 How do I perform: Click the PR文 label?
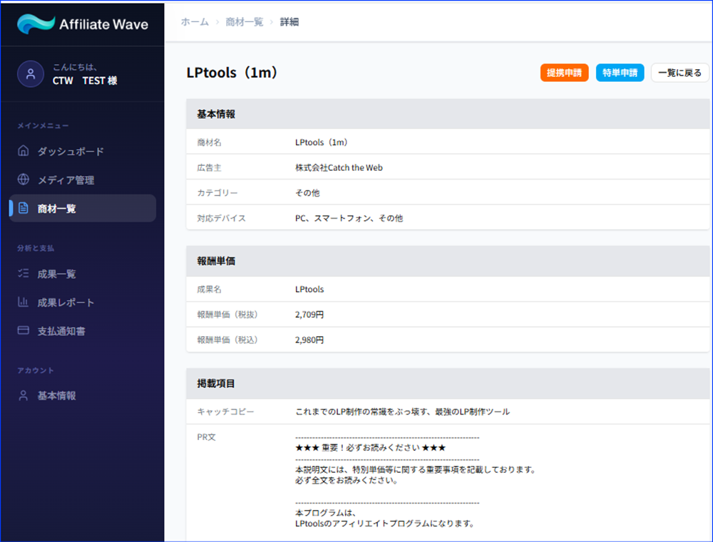point(207,437)
